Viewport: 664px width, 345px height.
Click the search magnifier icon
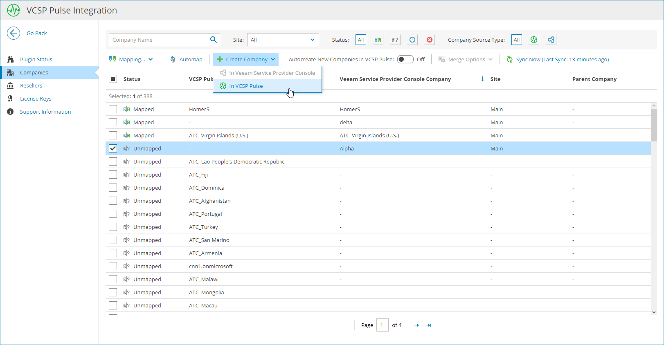[x=213, y=40]
